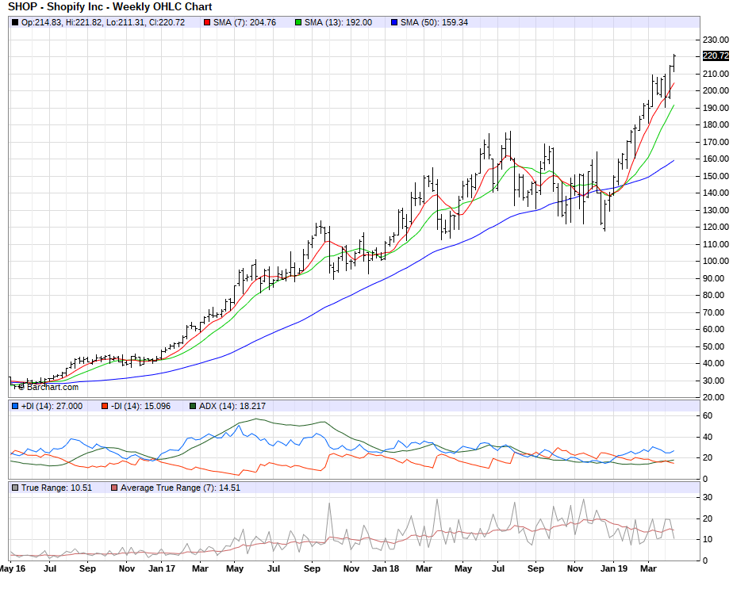Click 'Average True Range (7): 14.51' label
This screenshot has width=733, height=593.
point(180,488)
